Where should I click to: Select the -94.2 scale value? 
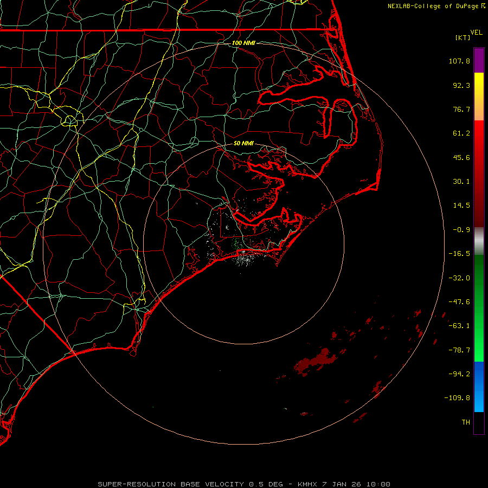point(459,374)
